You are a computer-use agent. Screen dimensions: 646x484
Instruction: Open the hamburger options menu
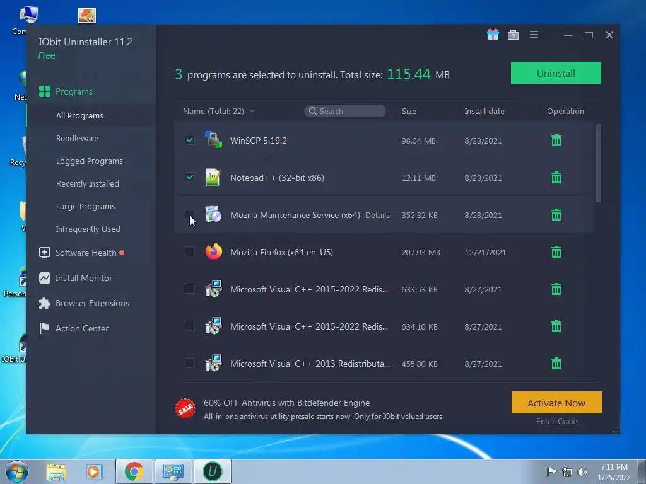point(534,35)
